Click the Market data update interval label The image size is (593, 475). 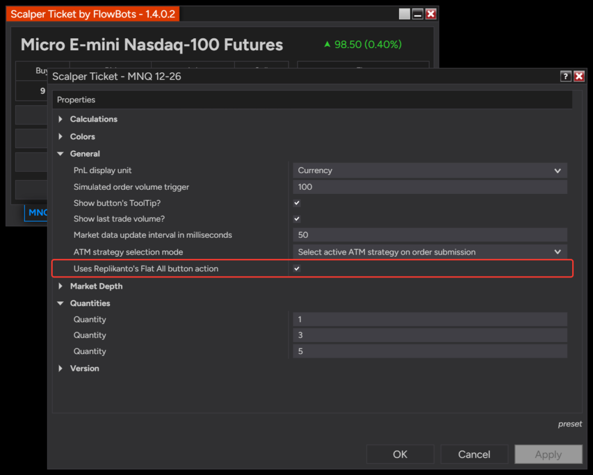pos(153,235)
